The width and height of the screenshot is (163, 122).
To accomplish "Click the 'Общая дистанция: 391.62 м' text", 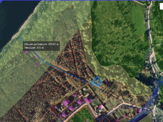I will 41,44.
